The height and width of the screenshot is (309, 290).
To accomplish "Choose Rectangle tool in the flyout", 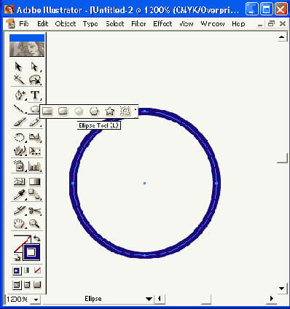I will click(x=47, y=112).
